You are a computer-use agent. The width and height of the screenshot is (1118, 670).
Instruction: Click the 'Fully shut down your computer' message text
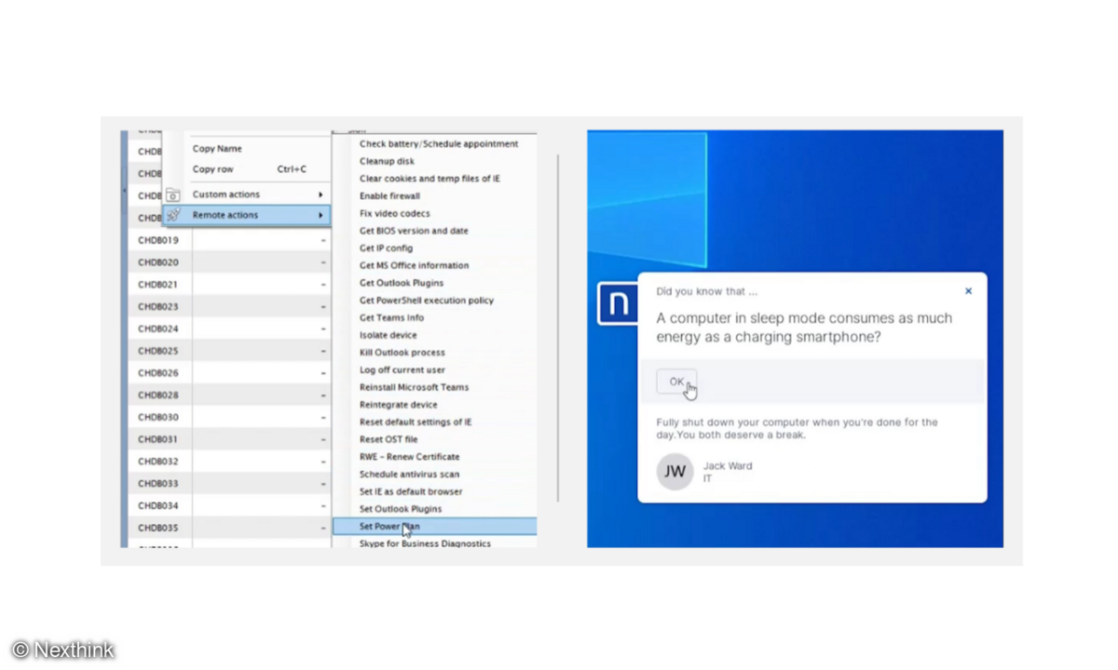(x=797, y=428)
